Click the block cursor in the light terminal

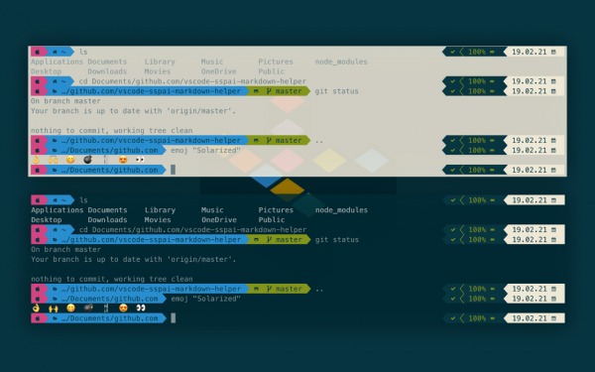[173, 170]
